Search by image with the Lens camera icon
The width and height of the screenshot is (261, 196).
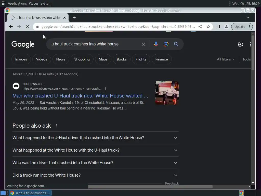point(166,44)
